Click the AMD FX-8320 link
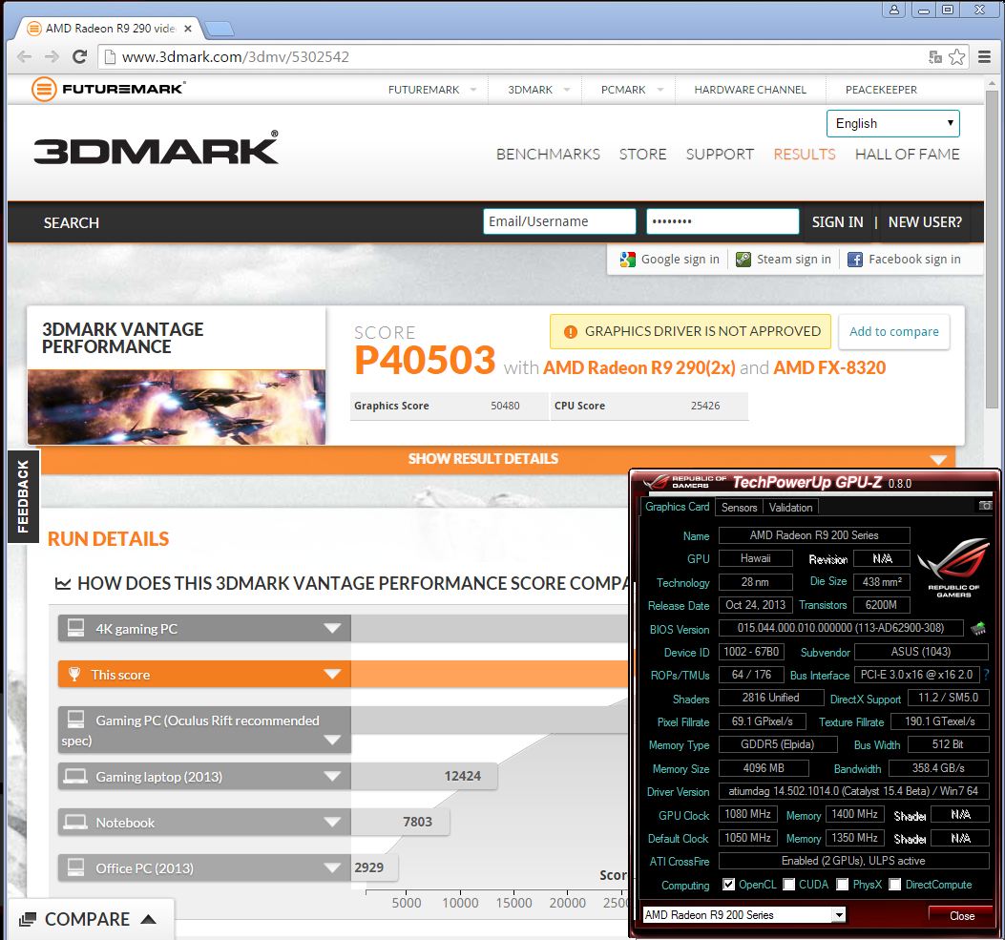This screenshot has height=940, width=1005. pyautogui.click(x=829, y=367)
